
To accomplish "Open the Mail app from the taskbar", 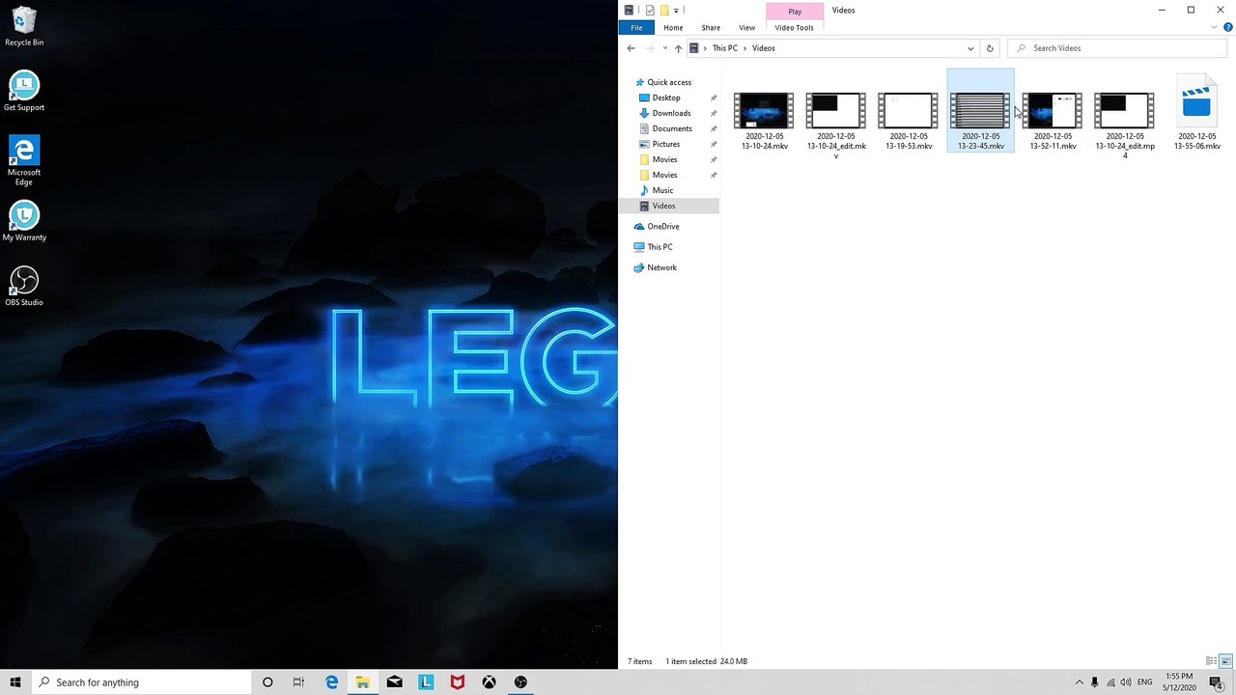I will click(x=394, y=682).
